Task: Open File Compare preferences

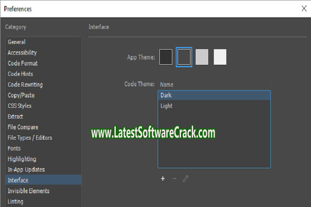Action: pos(23,127)
